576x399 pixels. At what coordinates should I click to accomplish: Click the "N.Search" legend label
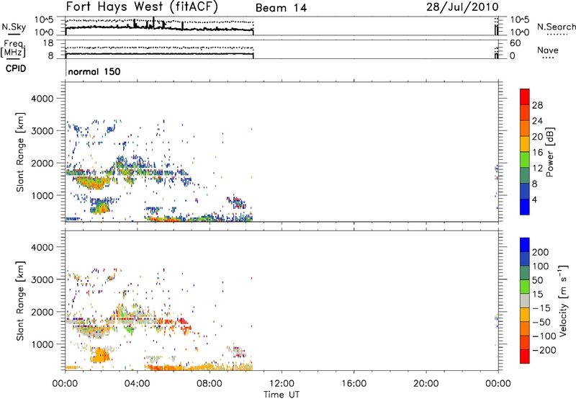pyautogui.click(x=556, y=27)
